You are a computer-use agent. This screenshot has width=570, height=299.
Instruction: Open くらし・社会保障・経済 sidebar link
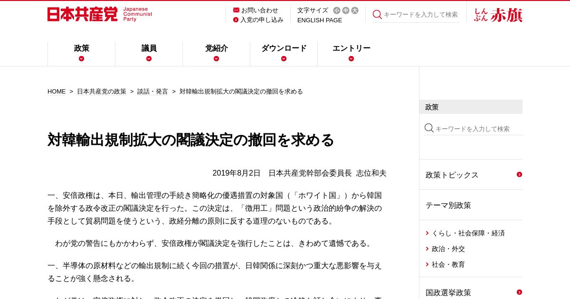(x=468, y=233)
